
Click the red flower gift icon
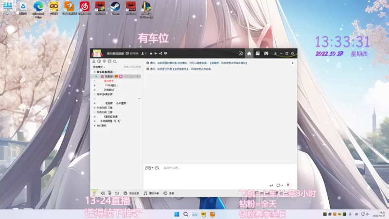(288, 185)
